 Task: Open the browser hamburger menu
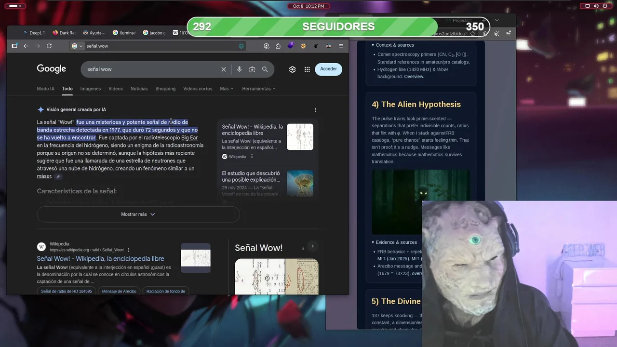tap(341, 46)
